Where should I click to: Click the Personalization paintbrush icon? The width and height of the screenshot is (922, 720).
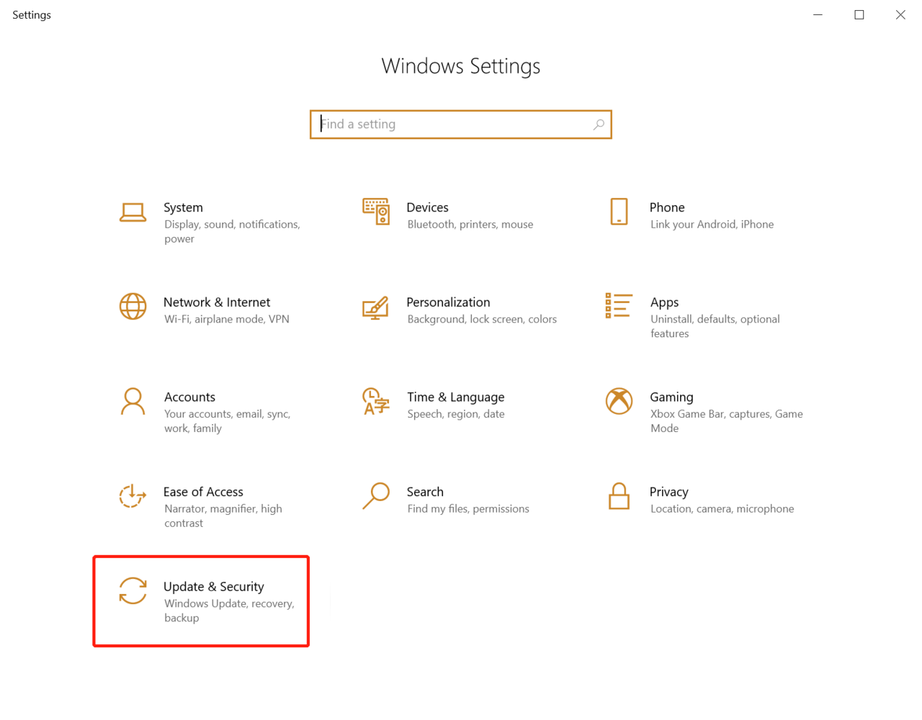375,307
